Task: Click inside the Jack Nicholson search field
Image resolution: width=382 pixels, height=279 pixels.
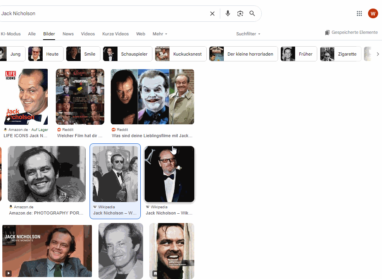Action: click(104, 14)
